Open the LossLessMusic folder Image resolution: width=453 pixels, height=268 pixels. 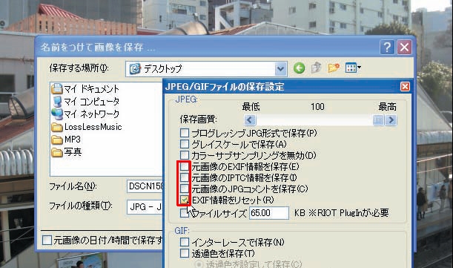(x=87, y=127)
